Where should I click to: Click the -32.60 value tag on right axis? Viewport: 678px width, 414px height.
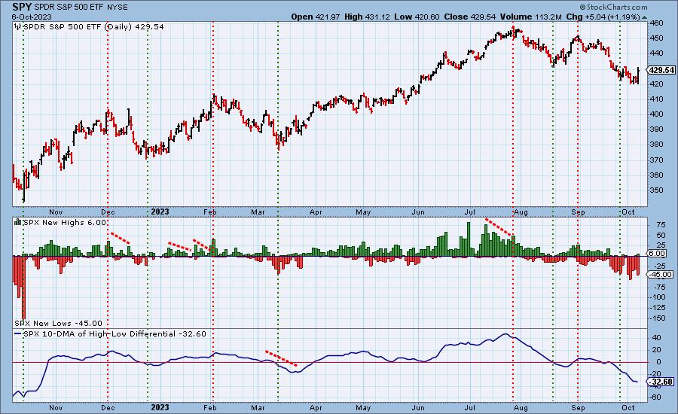coord(660,382)
